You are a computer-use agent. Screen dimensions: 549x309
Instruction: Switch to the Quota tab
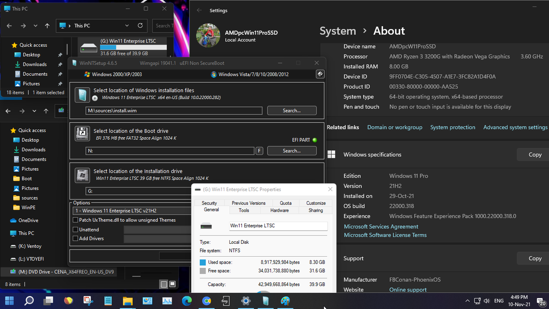286,203
